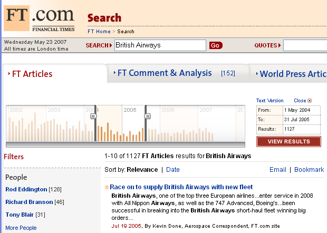327x233 pixels.
Task: Click the Bookmark link
Action: pyautogui.click(x=309, y=170)
